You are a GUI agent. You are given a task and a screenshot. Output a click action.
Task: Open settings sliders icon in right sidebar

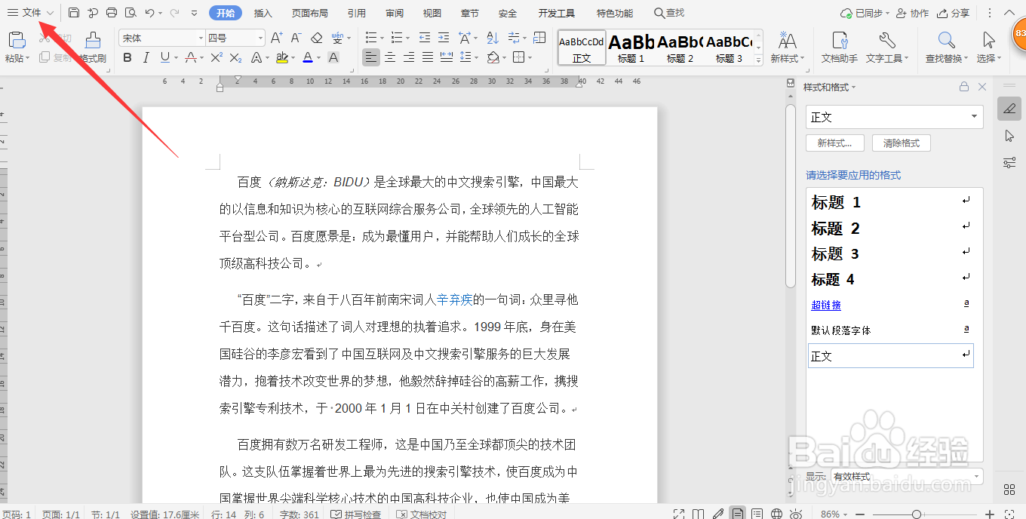[x=1009, y=162]
